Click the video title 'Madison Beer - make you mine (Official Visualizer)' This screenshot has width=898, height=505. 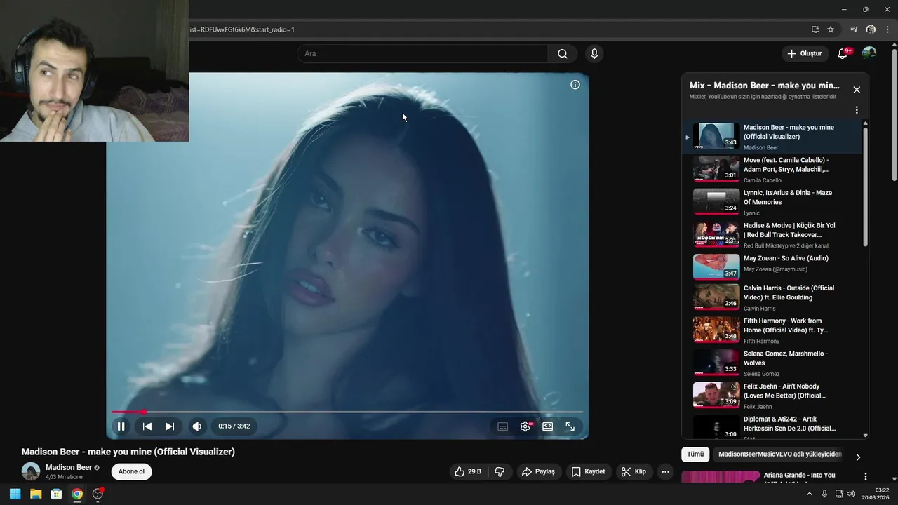pyautogui.click(x=128, y=452)
